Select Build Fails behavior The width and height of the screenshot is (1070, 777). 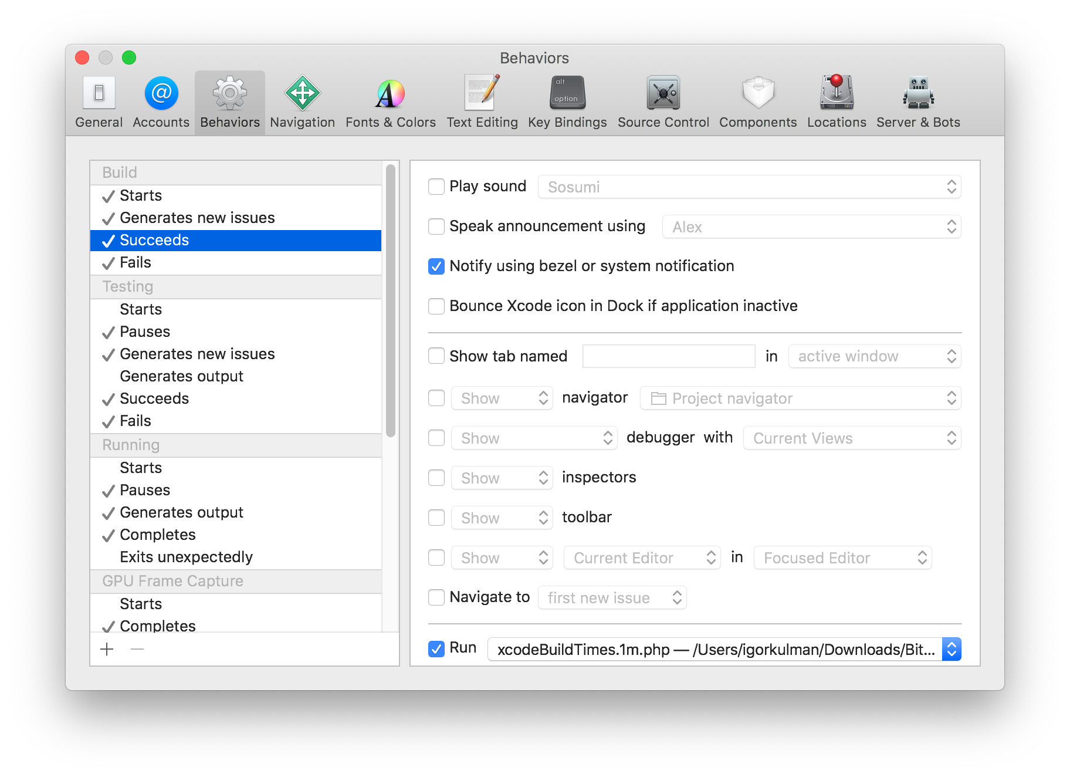tap(236, 263)
